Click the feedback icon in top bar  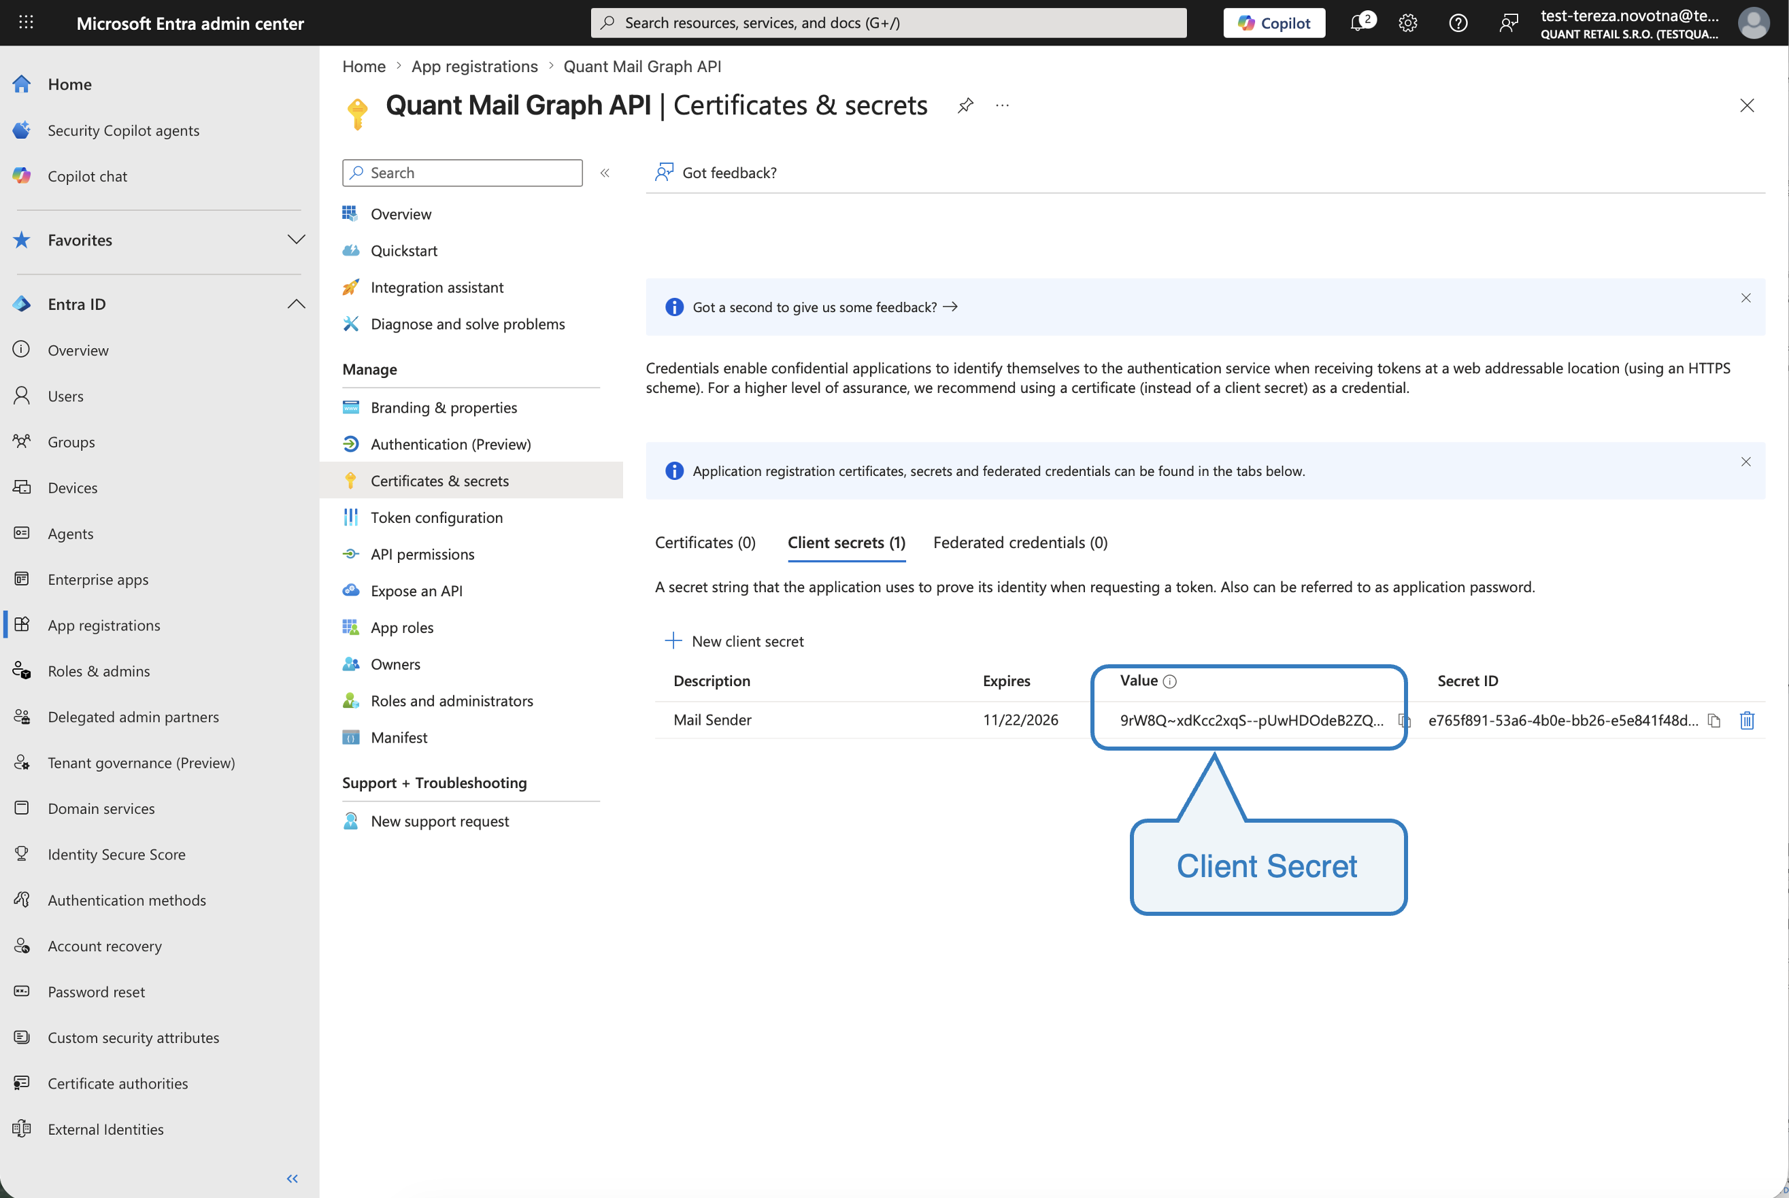click(x=1509, y=23)
